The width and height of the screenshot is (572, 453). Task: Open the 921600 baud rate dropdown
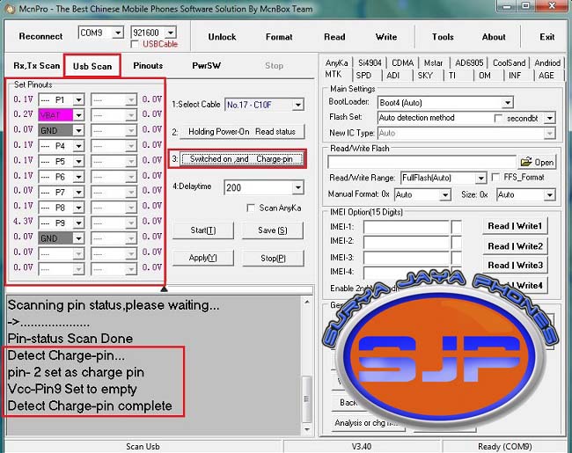(x=171, y=33)
